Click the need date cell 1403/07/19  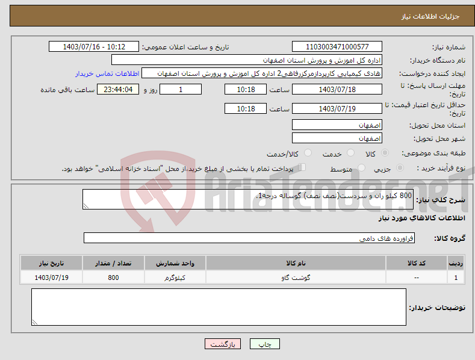tap(52, 278)
